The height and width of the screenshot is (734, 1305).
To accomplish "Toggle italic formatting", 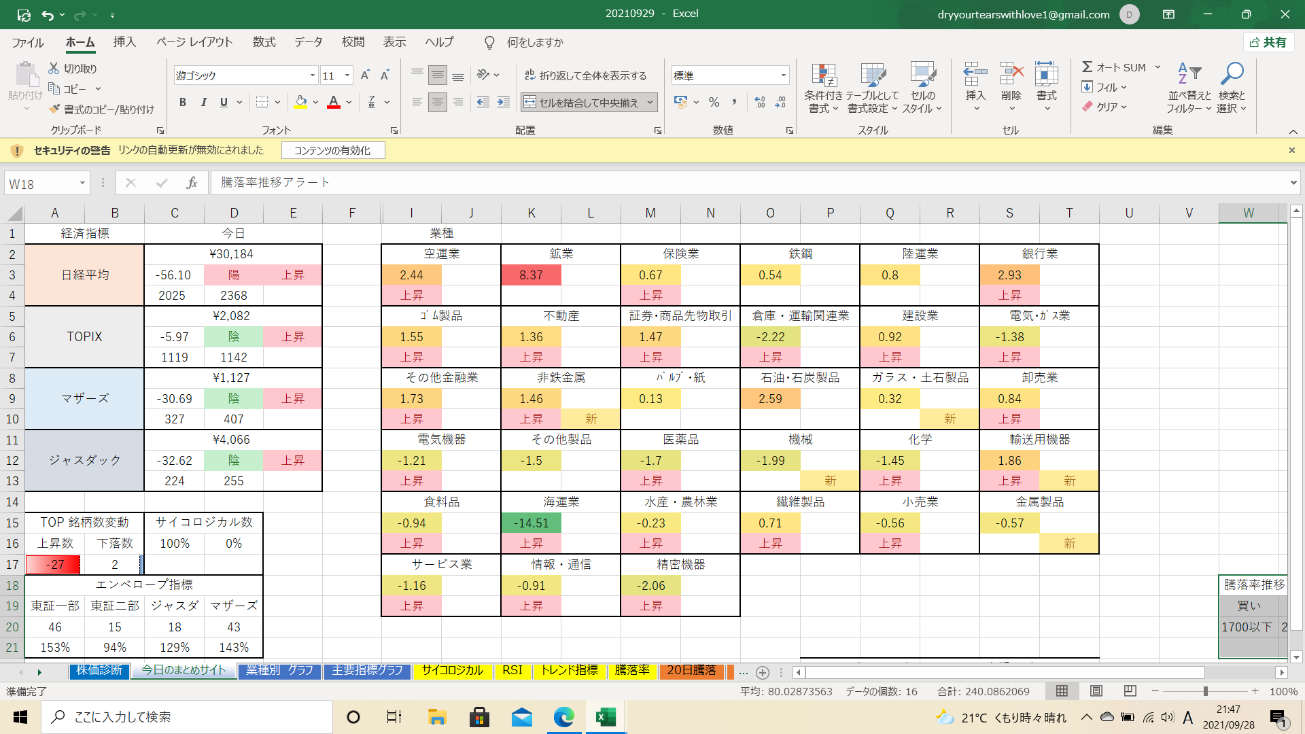I will click(203, 103).
